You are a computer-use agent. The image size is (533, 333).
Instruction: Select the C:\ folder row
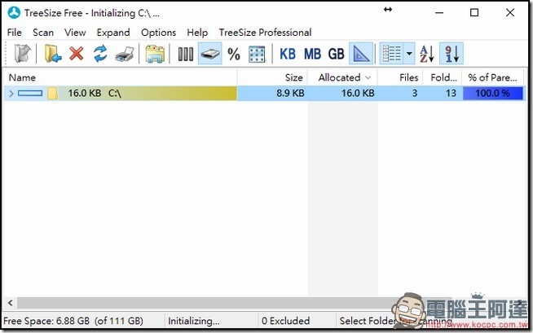pos(264,94)
